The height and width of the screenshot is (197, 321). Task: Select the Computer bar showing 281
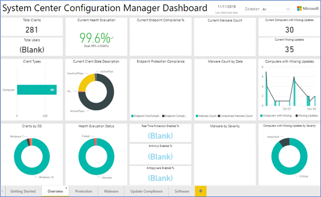click(37, 90)
